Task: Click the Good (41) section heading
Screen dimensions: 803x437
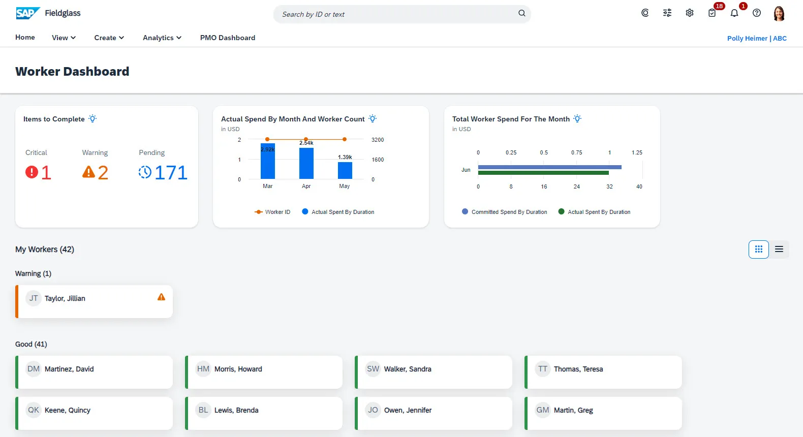Action: [31, 344]
